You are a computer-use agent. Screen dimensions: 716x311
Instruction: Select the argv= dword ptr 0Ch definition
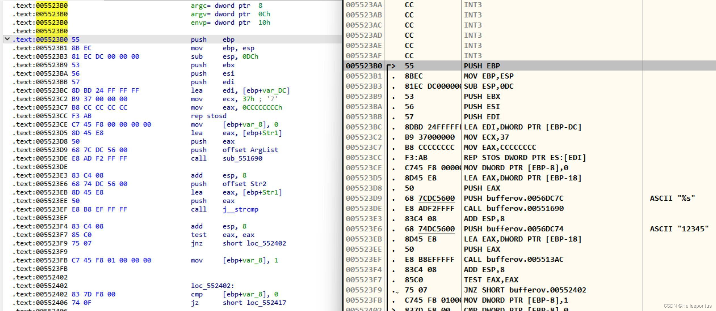[x=230, y=14]
